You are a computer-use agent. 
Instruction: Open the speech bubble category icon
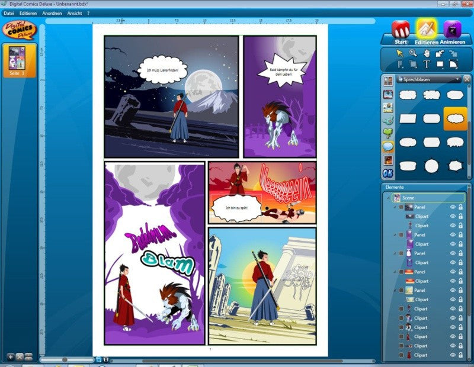[388, 146]
